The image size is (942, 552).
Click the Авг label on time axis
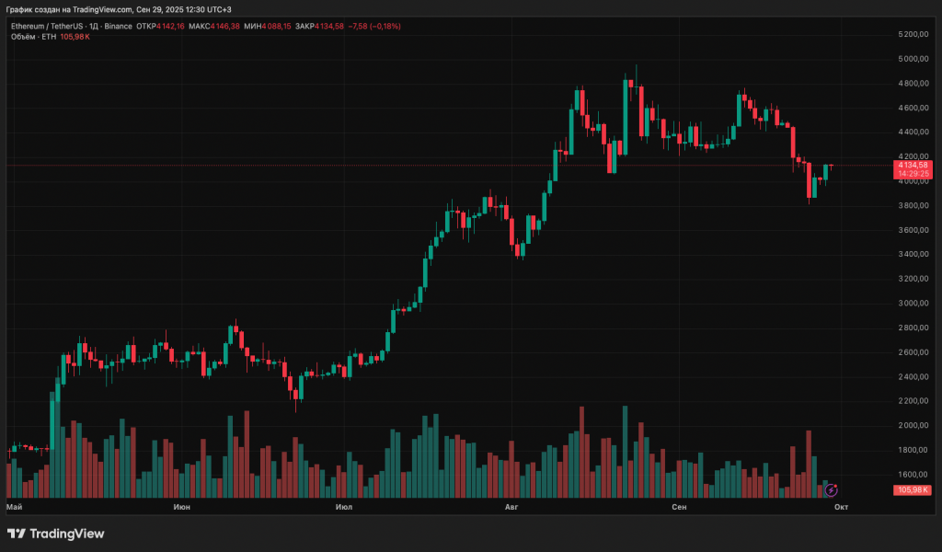tap(513, 507)
